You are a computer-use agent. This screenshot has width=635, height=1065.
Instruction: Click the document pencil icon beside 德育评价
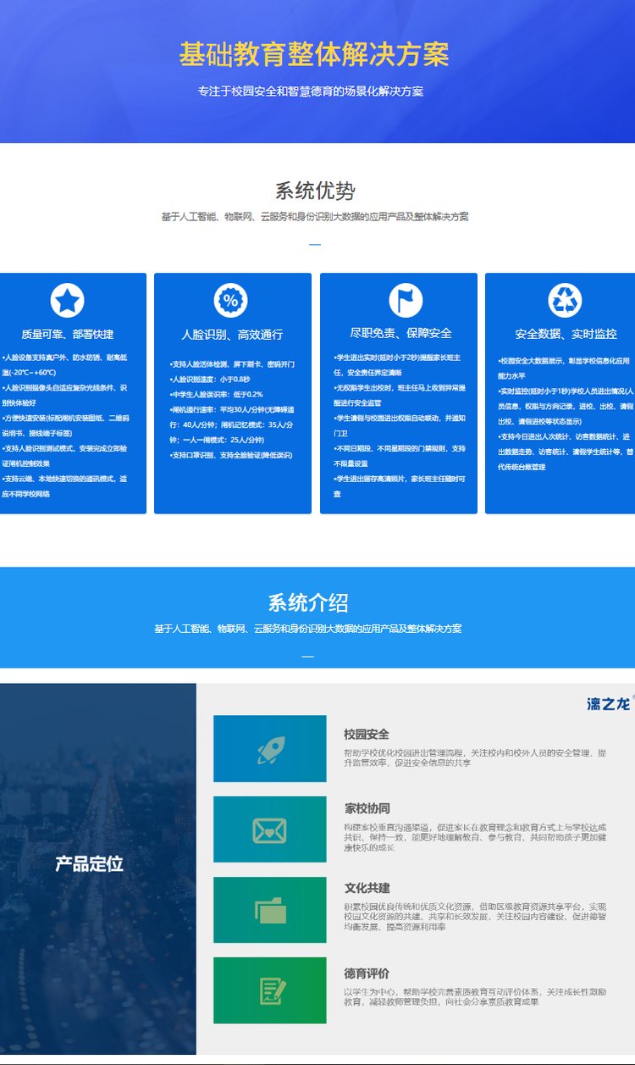[269, 990]
